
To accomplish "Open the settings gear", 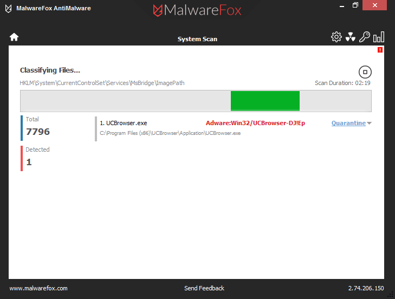I will pyautogui.click(x=336, y=37).
